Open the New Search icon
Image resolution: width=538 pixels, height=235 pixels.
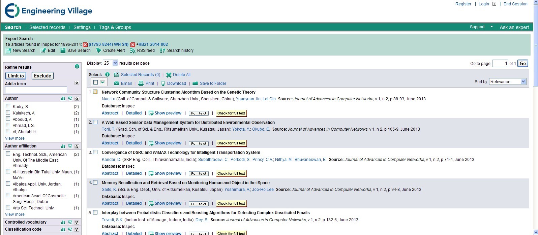tap(8, 51)
